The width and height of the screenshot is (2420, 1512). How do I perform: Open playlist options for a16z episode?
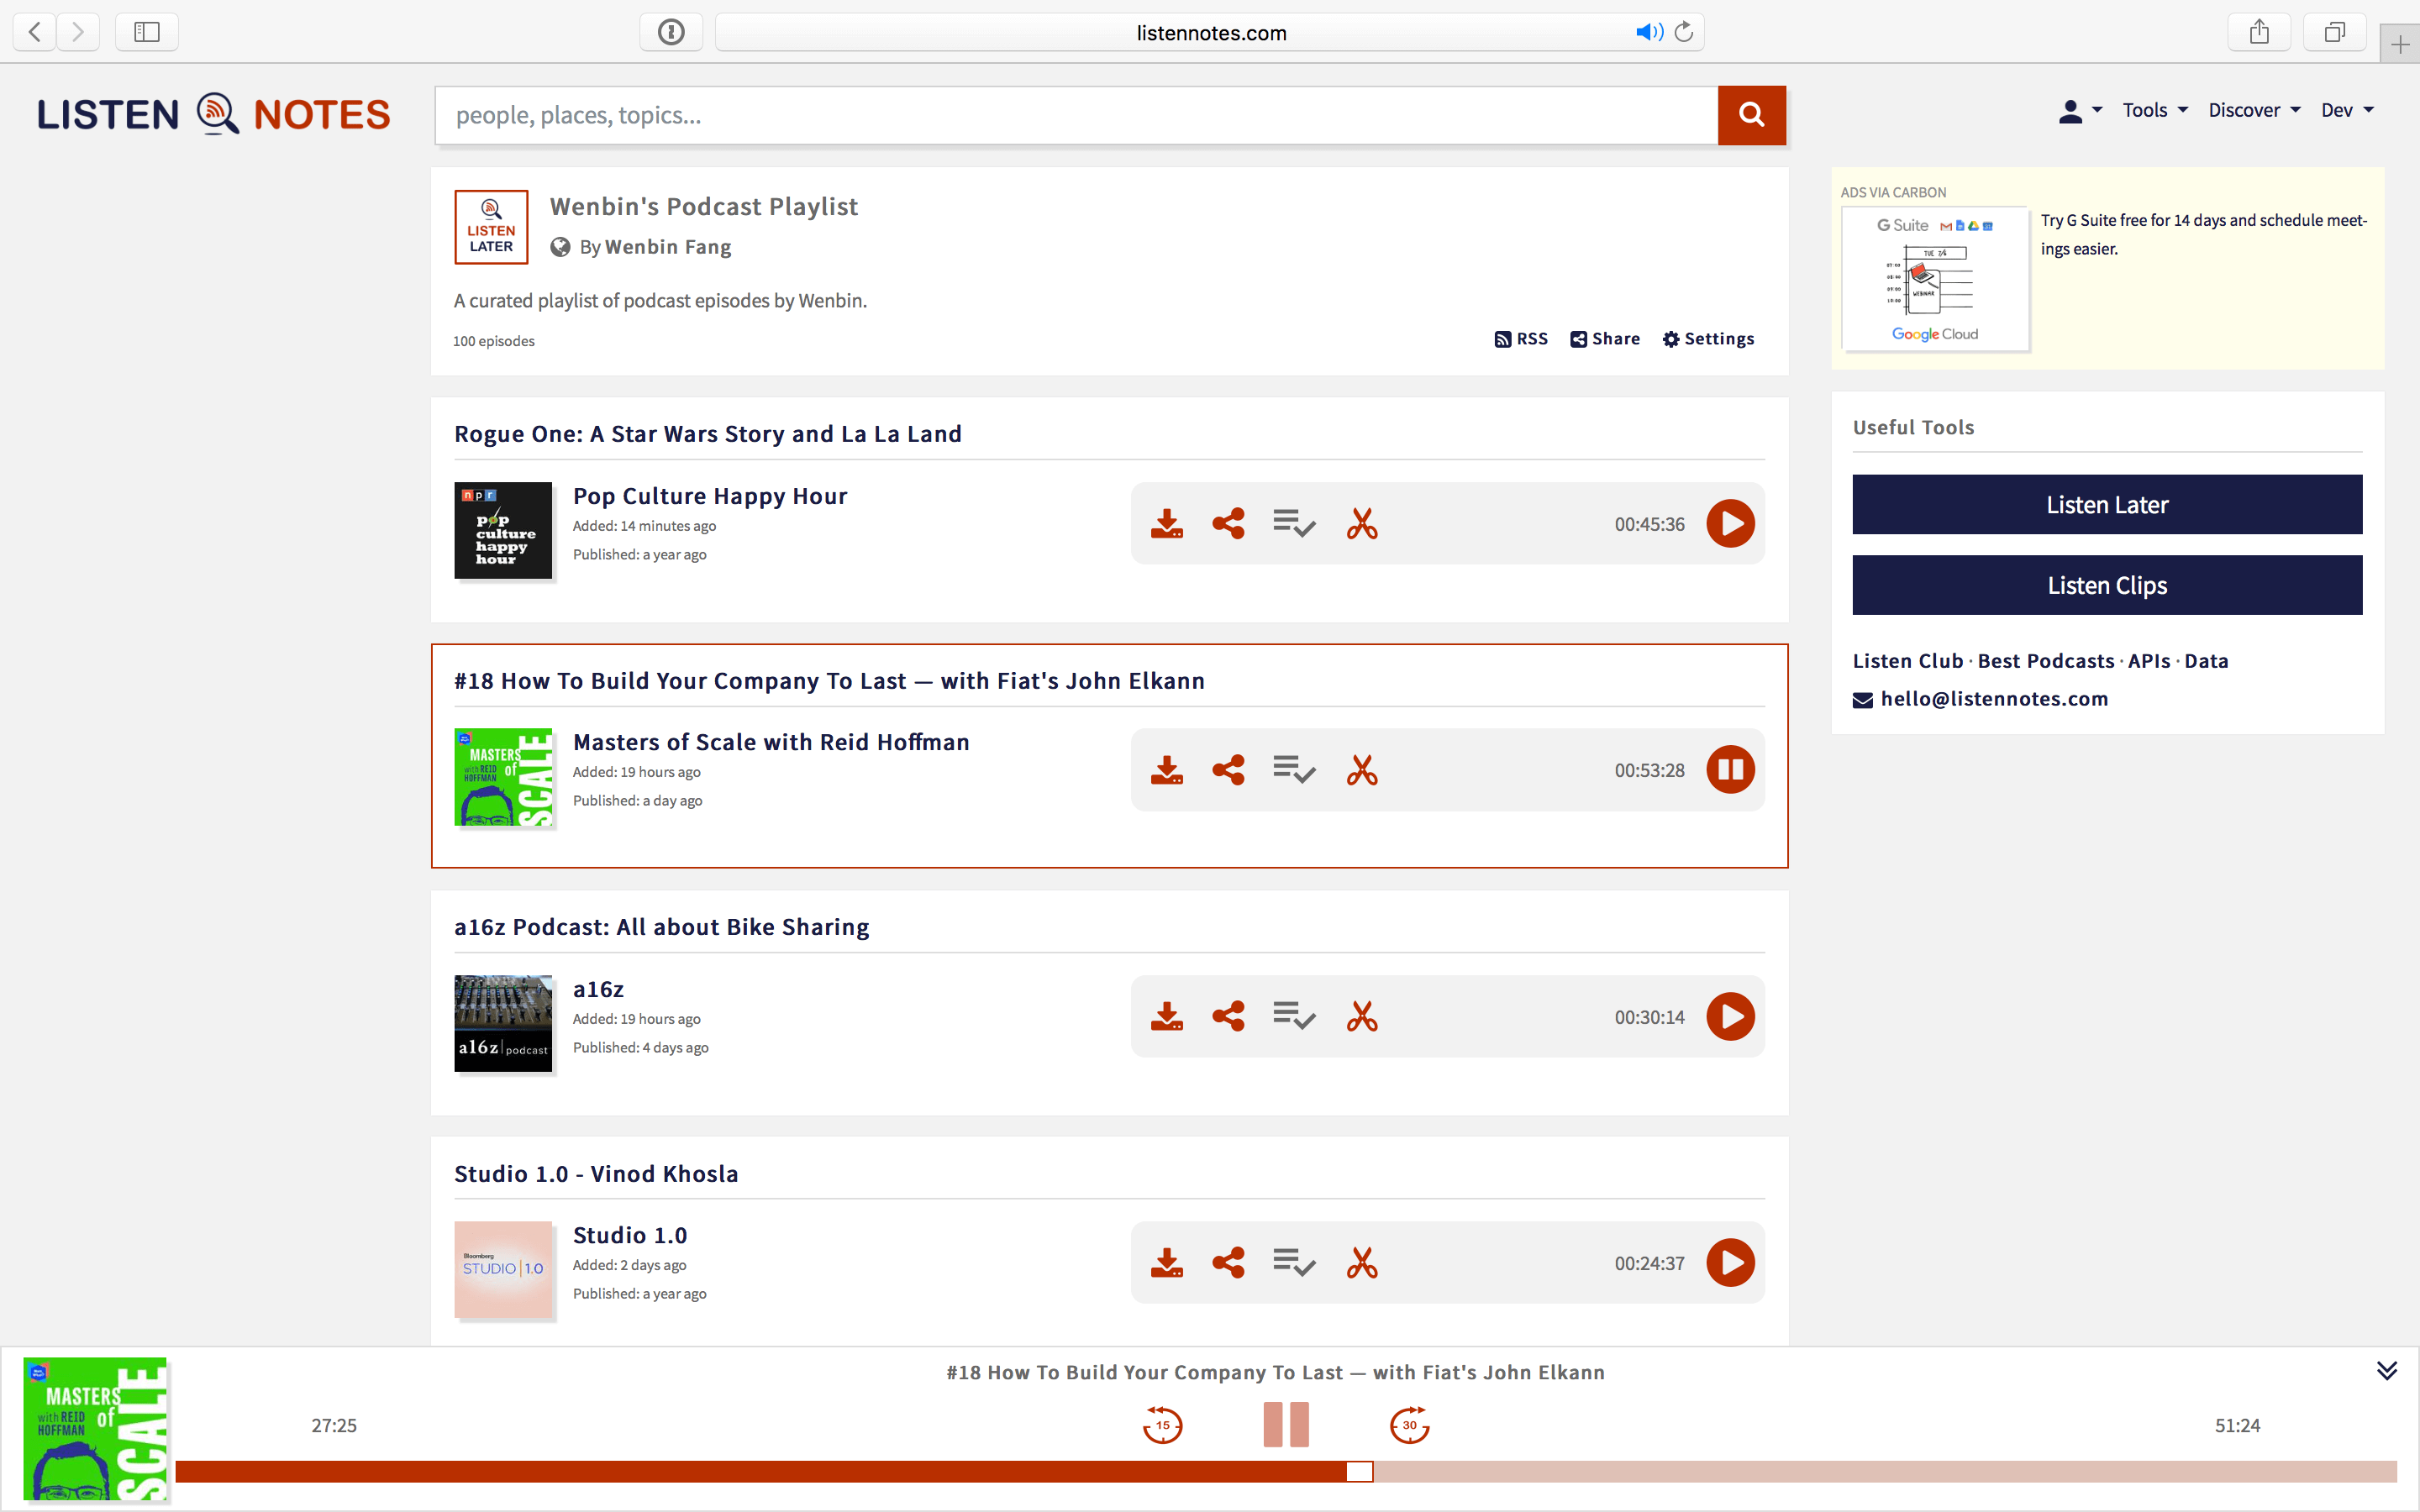1294,1017
